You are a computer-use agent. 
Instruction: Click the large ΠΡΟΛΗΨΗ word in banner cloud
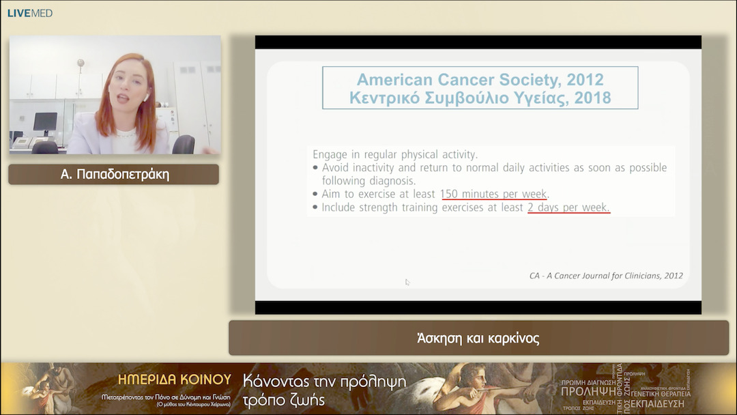(x=587, y=392)
